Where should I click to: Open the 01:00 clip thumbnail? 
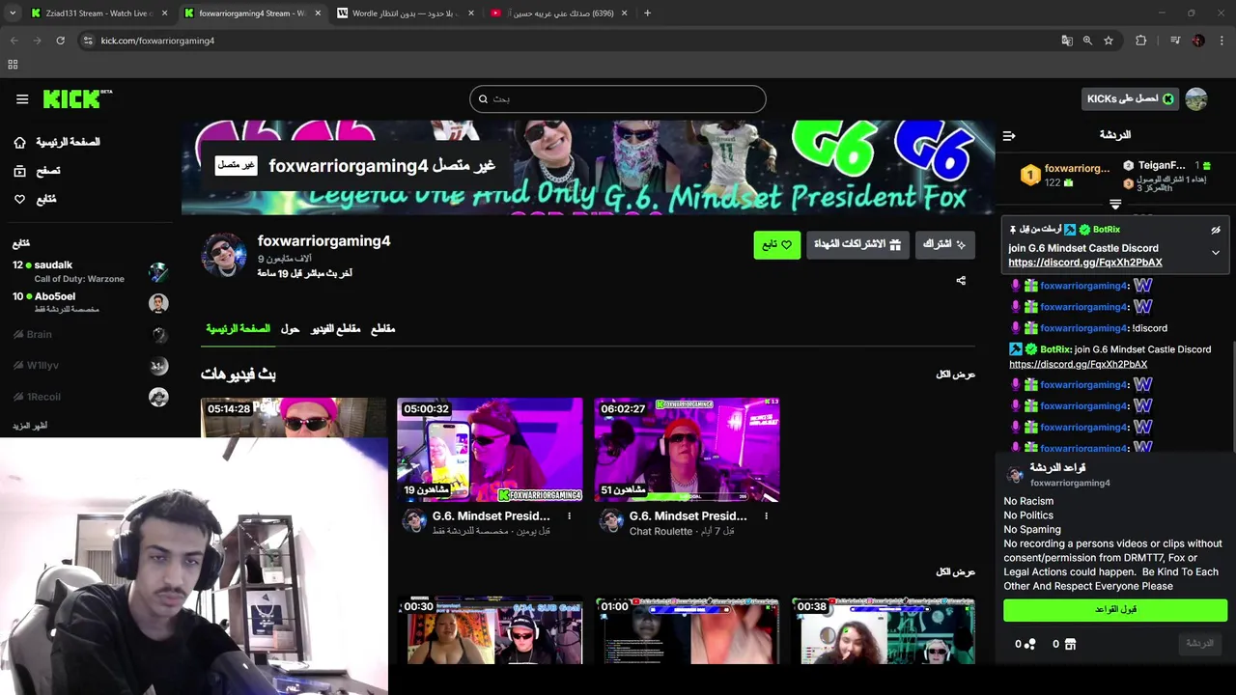pyautogui.click(x=687, y=631)
